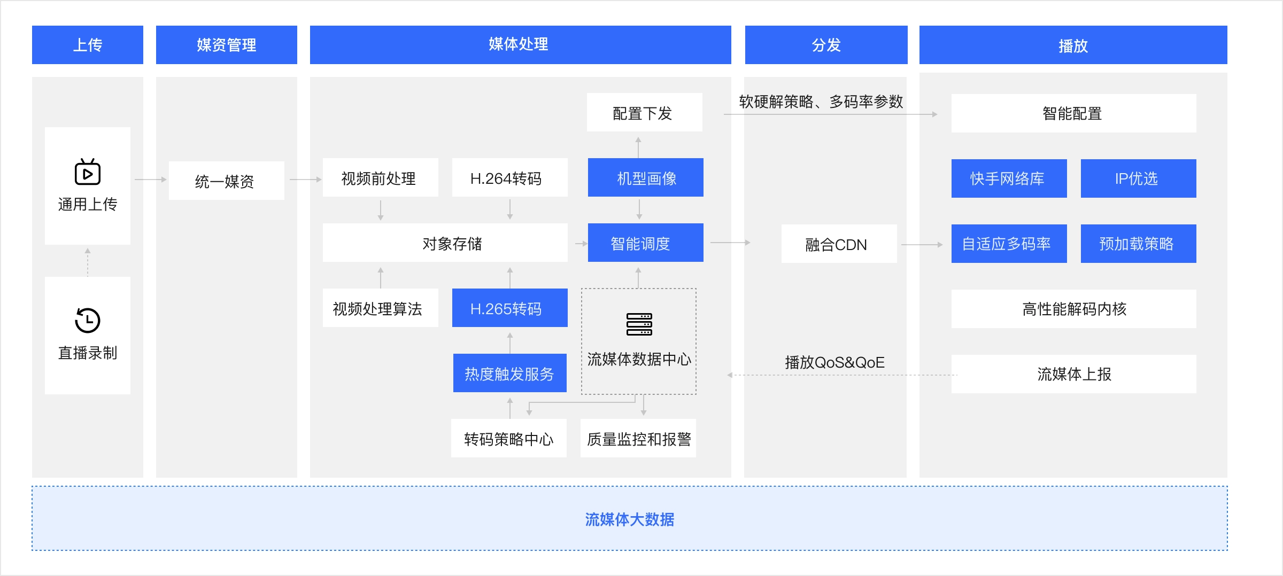1283x576 pixels.
Task: Click the 播放 header block
Action: [x=1073, y=45]
